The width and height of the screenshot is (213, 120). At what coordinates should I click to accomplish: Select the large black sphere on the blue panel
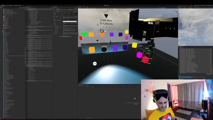(x=104, y=49)
